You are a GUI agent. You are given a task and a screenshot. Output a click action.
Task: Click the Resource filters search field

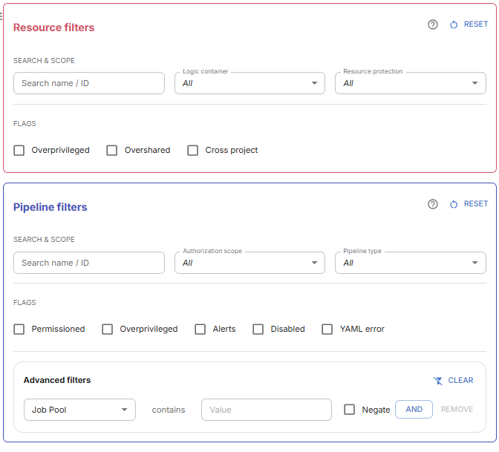pyautogui.click(x=89, y=83)
